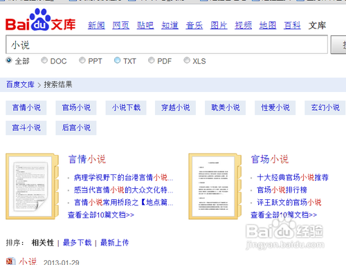Select the DOC file type radio button
Screen dimensions: 346x265
click(44, 60)
